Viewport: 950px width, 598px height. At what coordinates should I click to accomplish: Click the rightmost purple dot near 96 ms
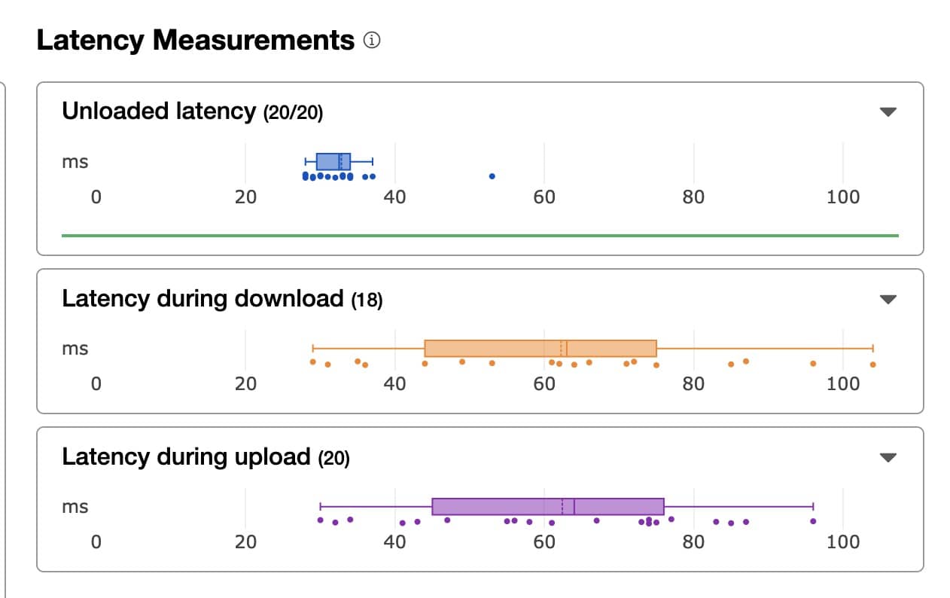(811, 520)
